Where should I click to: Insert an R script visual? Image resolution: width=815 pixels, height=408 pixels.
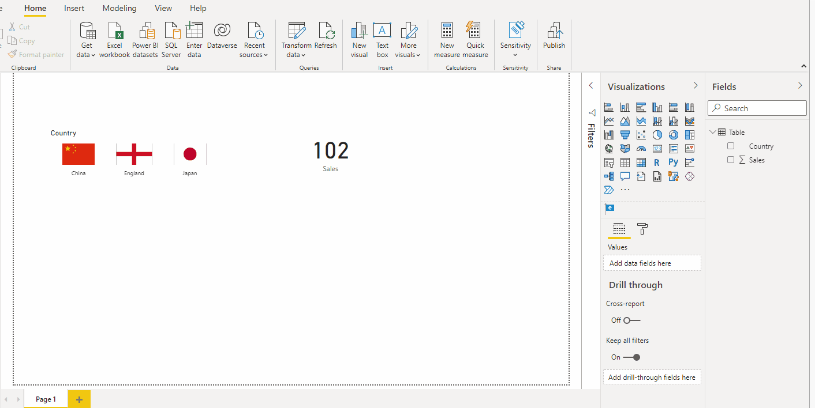[x=657, y=163]
